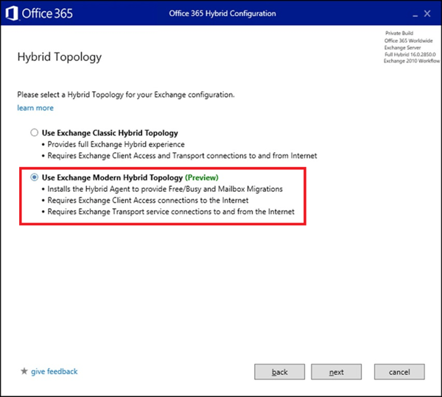The width and height of the screenshot is (442, 397).
Task: Select Use Exchange Modern Hybrid Topology radio button
Action: 34,177
